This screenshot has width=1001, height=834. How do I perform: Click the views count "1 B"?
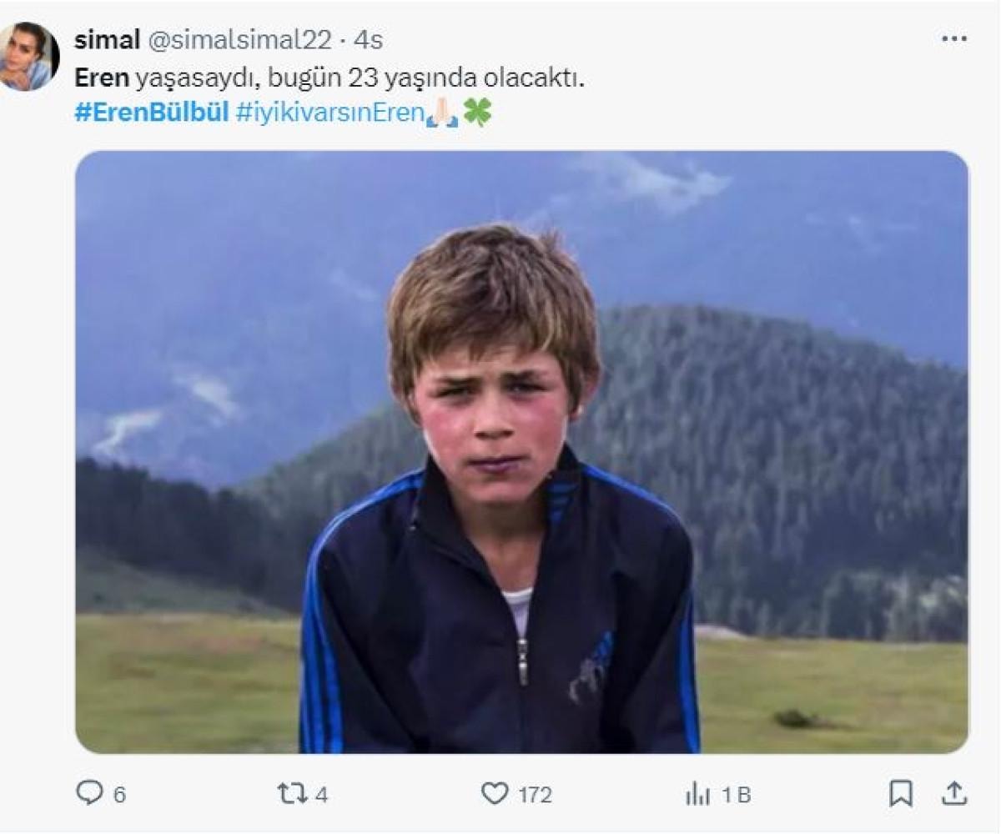(737, 796)
